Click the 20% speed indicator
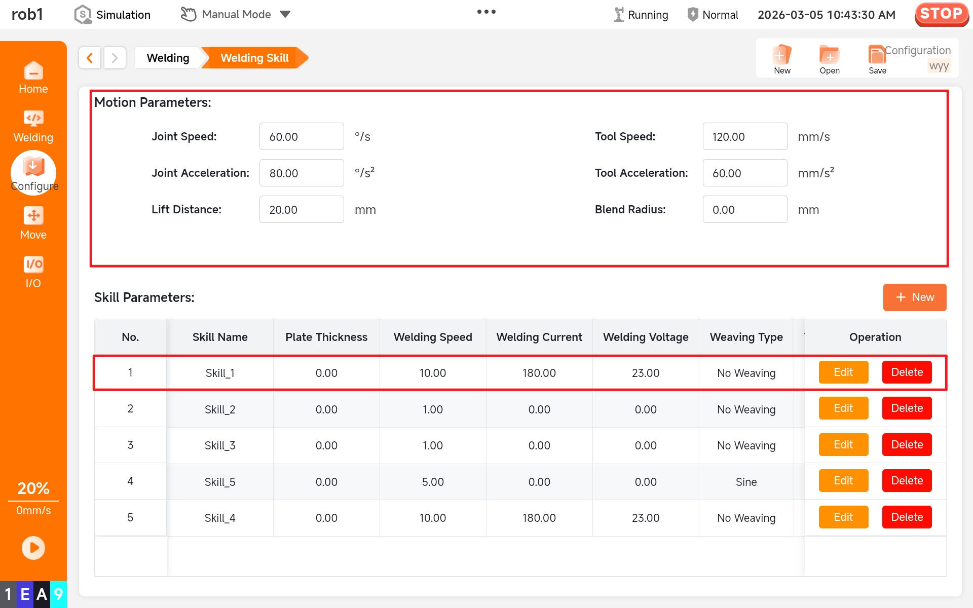The width and height of the screenshot is (973, 608). (33, 488)
